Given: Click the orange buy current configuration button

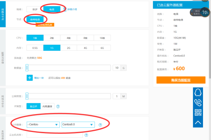Looking at the screenshot, I should click(x=181, y=80).
